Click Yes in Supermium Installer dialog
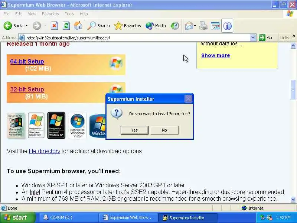This screenshot has height=223, width=297. coord(134,130)
